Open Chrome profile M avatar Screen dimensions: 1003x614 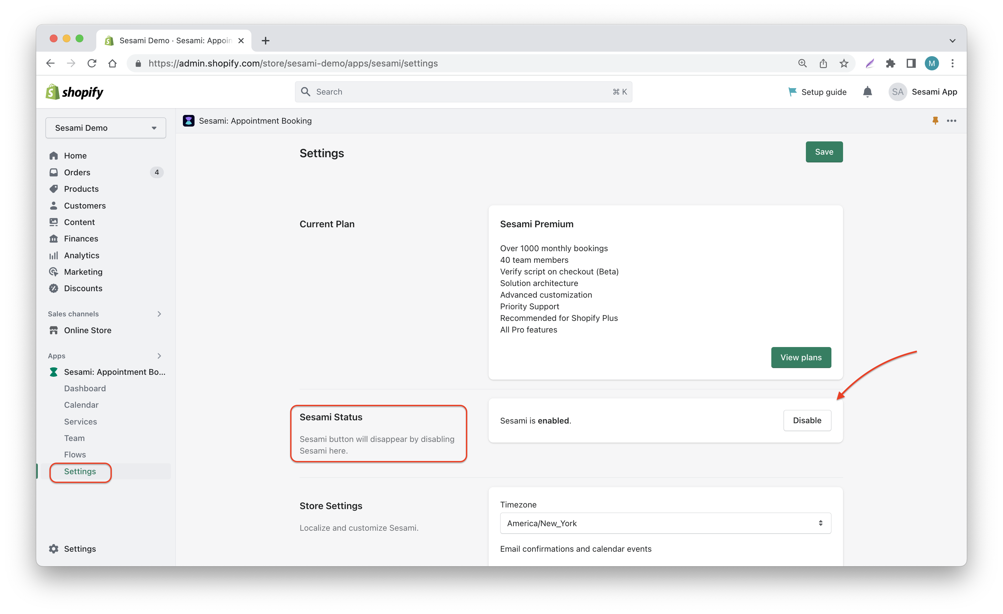pyautogui.click(x=932, y=63)
